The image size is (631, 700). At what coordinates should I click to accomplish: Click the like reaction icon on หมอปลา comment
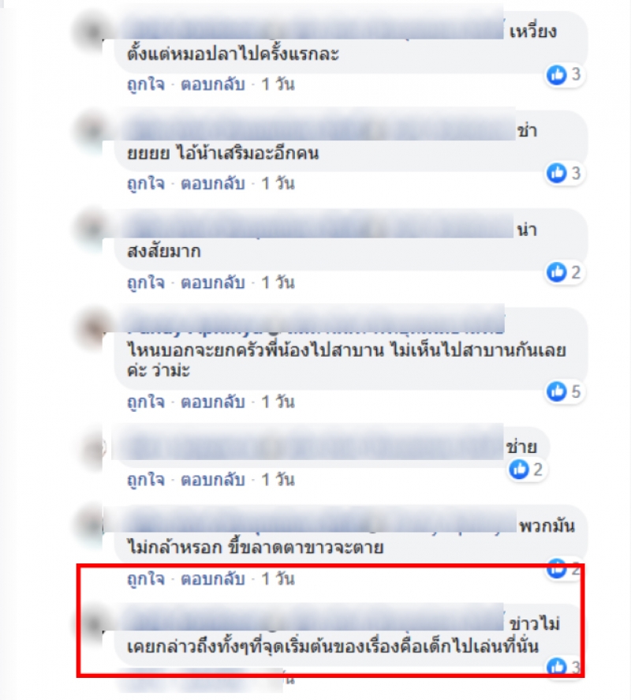[x=557, y=74]
